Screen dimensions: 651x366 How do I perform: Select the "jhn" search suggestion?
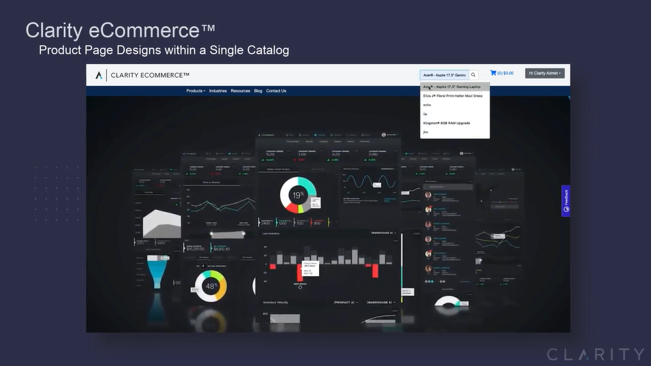click(426, 132)
